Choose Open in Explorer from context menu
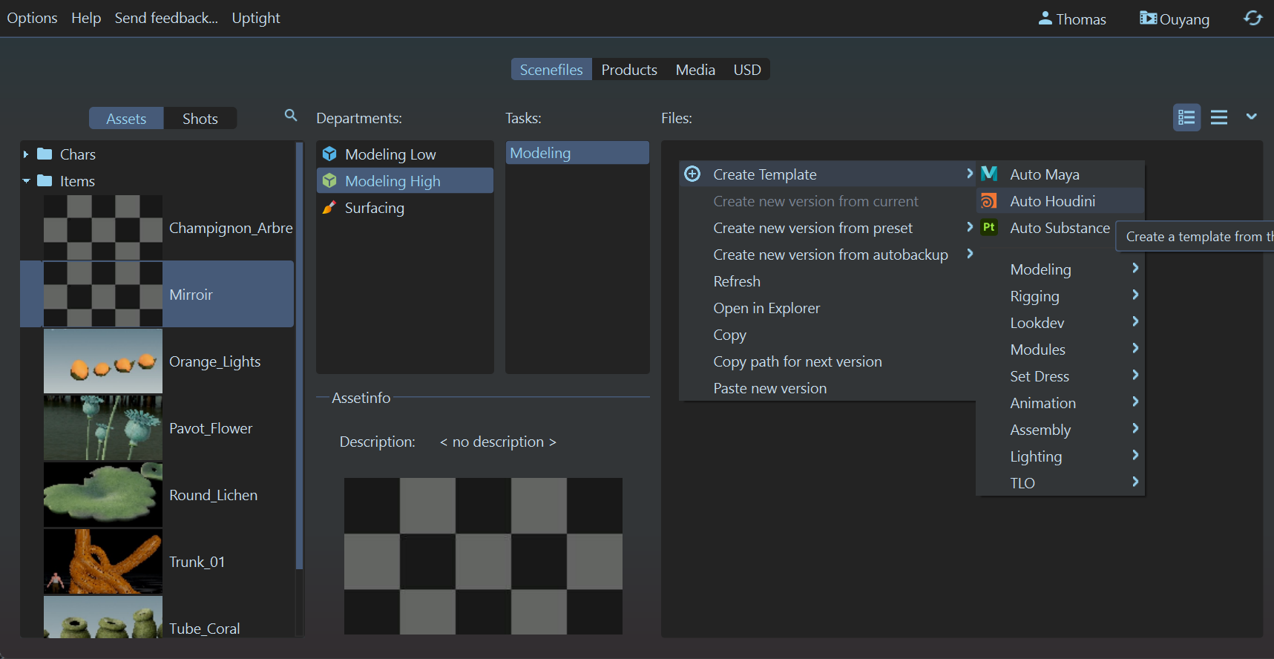 click(766, 308)
